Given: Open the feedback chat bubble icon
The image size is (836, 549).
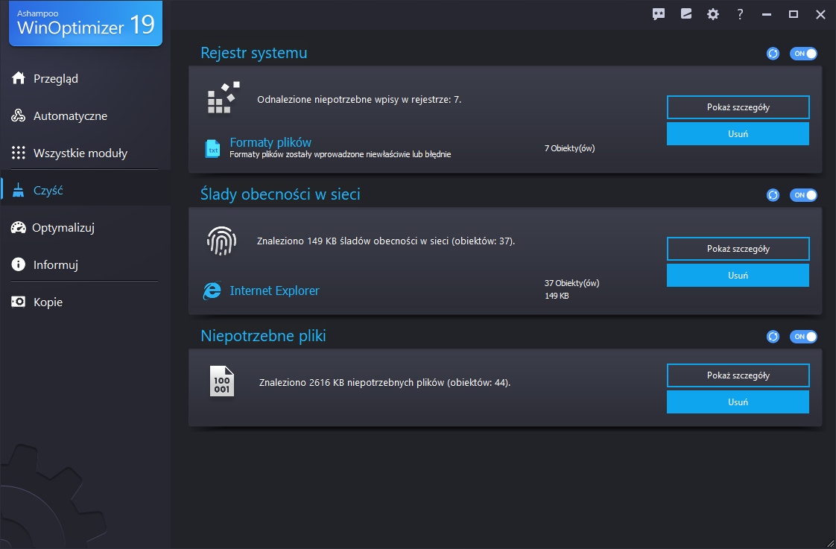Looking at the screenshot, I should click(659, 14).
